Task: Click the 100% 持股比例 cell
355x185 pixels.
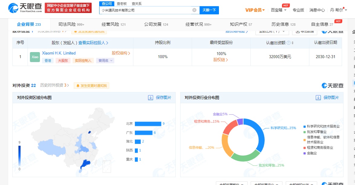Action: pyautogui.click(x=163, y=57)
